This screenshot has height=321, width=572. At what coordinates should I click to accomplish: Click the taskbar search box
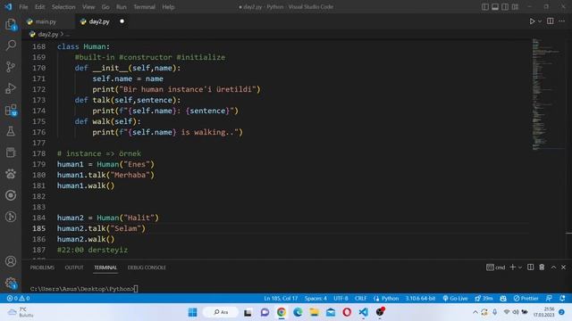[x=221, y=312]
